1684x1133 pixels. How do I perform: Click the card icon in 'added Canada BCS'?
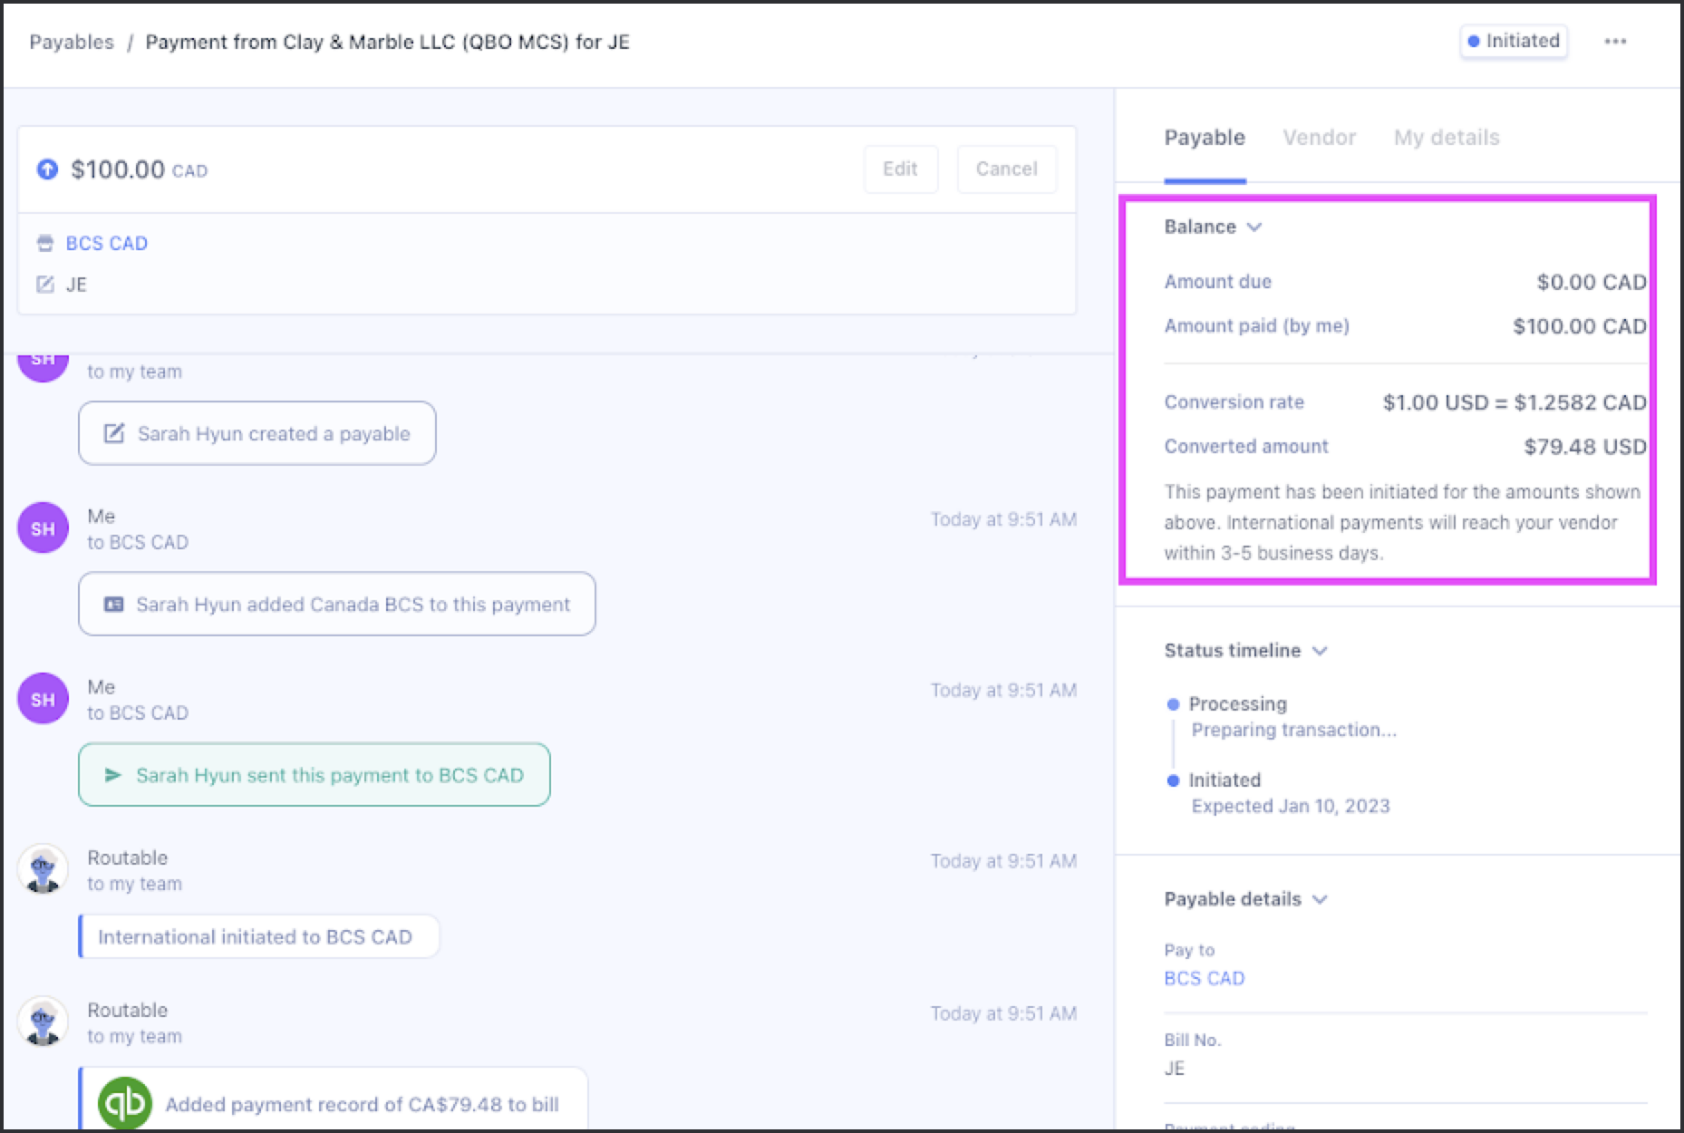tap(113, 605)
